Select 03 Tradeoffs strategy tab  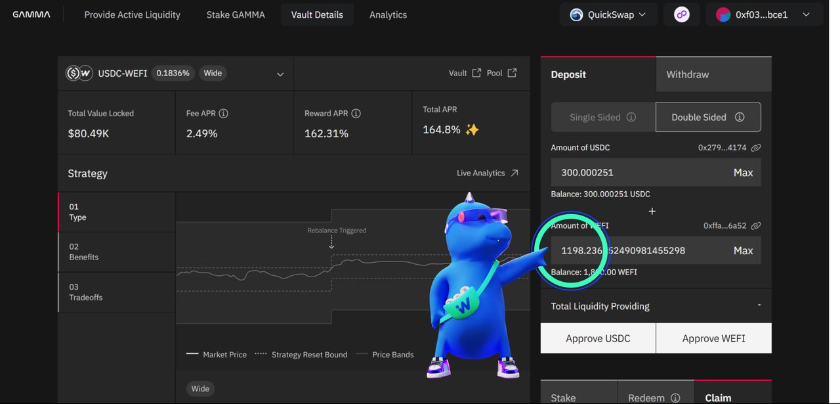pyautogui.click(x=117, y=292)
